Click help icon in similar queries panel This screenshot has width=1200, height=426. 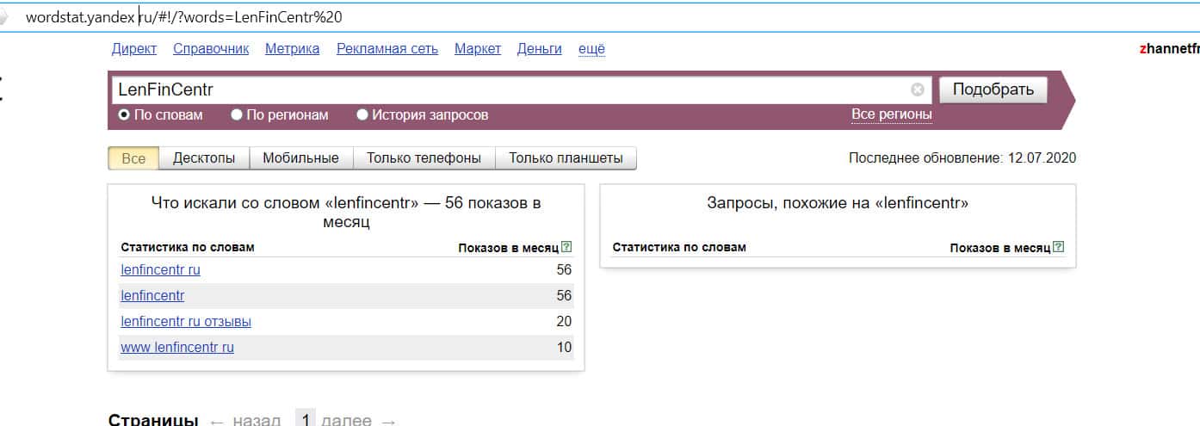[x=1058, y=247]
